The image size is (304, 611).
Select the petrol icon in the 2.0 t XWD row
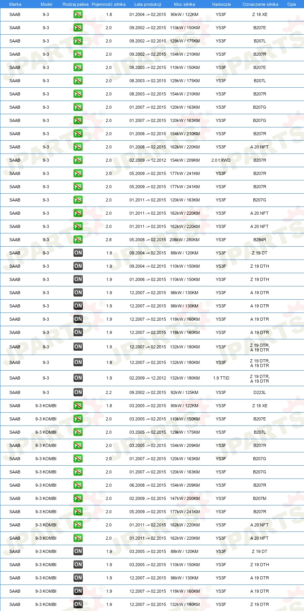78,161
